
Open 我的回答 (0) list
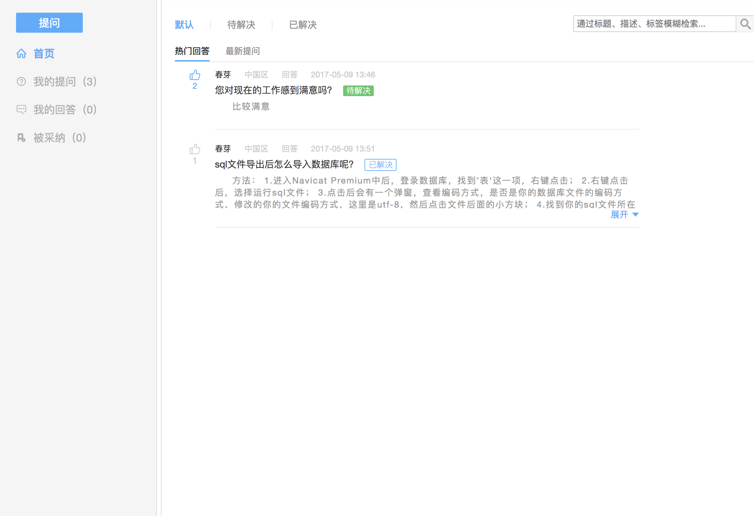click(65, 109)
